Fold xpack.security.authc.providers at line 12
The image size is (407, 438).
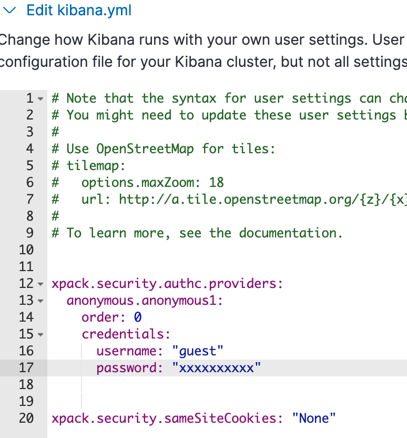pyautogui.click(x=40, y=284)
